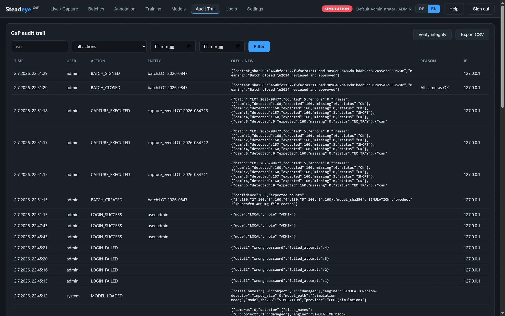The width and height of the screenshot is (505, 316).
Task: Open the Models tab
Action: (178, 9)
